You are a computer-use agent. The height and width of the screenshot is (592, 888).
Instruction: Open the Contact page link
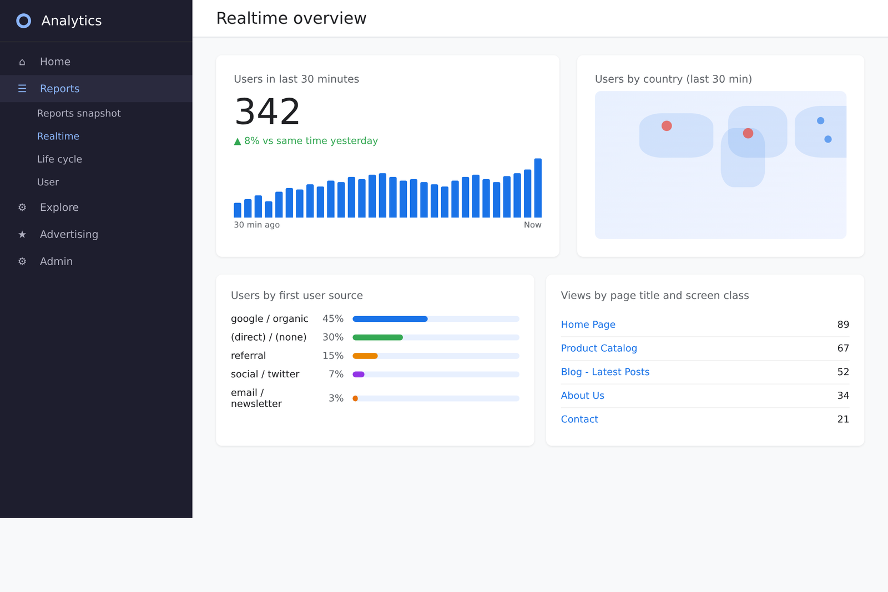[x=579, y=419]
